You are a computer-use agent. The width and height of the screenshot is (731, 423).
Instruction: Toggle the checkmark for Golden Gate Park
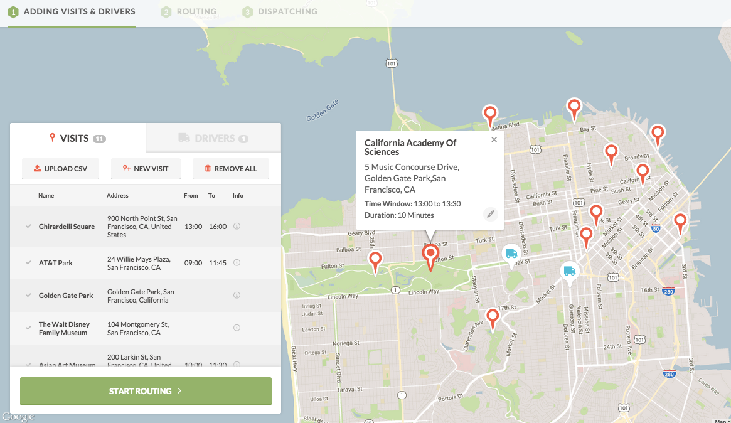tap(28, 295)
